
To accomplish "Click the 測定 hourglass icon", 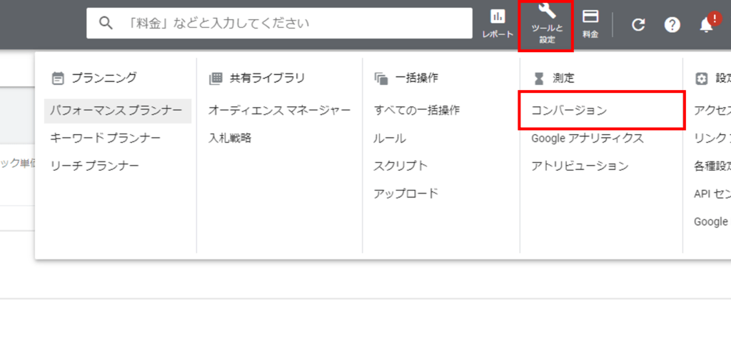I will (x=539, y=79).
